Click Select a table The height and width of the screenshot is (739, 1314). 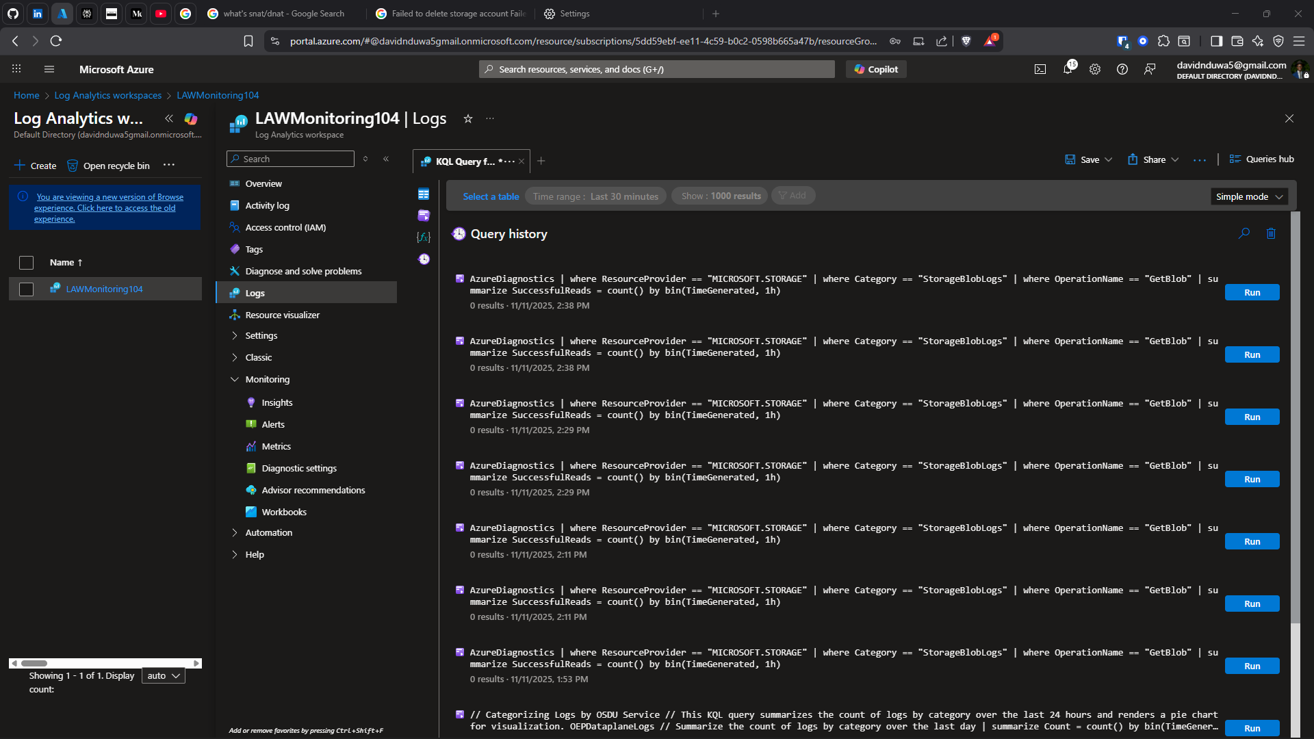click(491, 196)
